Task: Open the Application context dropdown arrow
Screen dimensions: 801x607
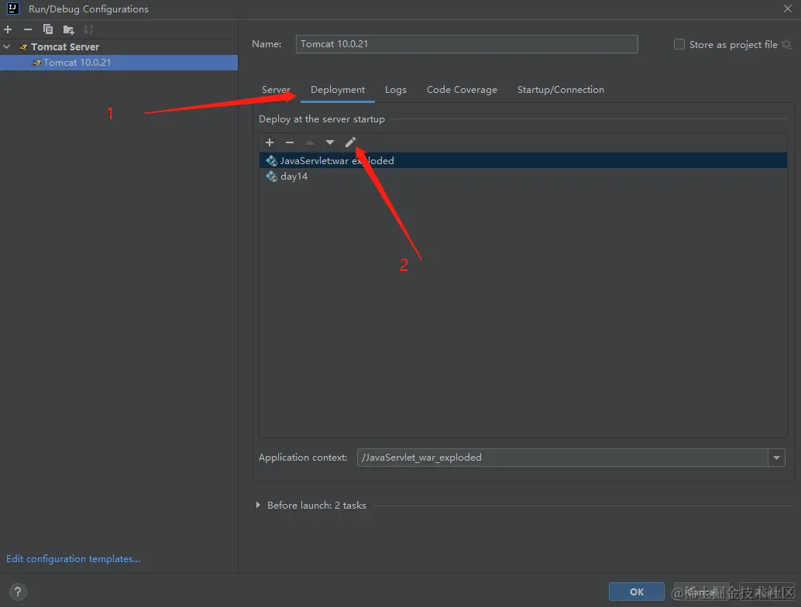Action: (776, 458)
